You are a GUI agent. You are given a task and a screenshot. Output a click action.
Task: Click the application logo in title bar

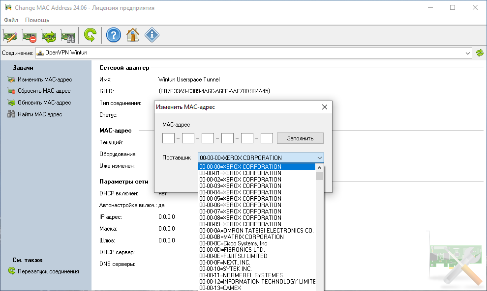8,7
